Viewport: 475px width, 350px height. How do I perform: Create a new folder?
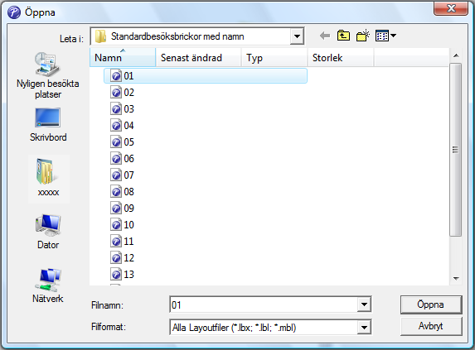[x=362, y=36]
